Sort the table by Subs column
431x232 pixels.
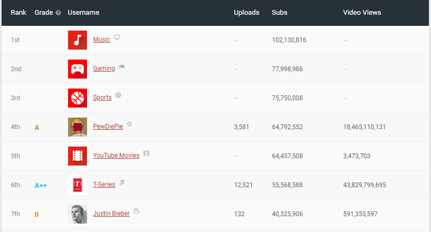click(x=280, y=13)
